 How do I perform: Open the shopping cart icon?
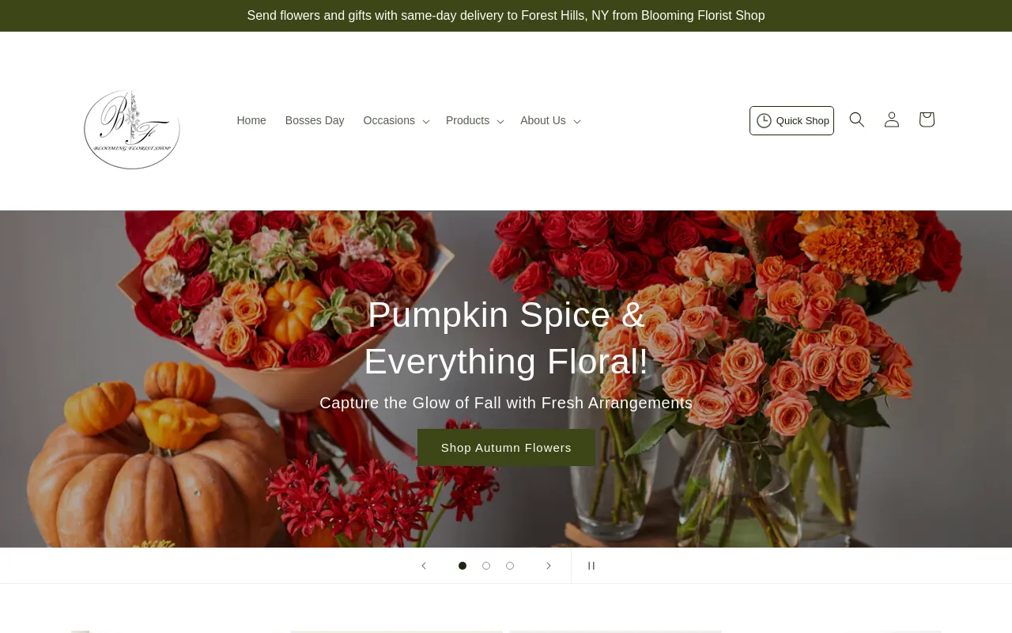(x=927, y=119)
